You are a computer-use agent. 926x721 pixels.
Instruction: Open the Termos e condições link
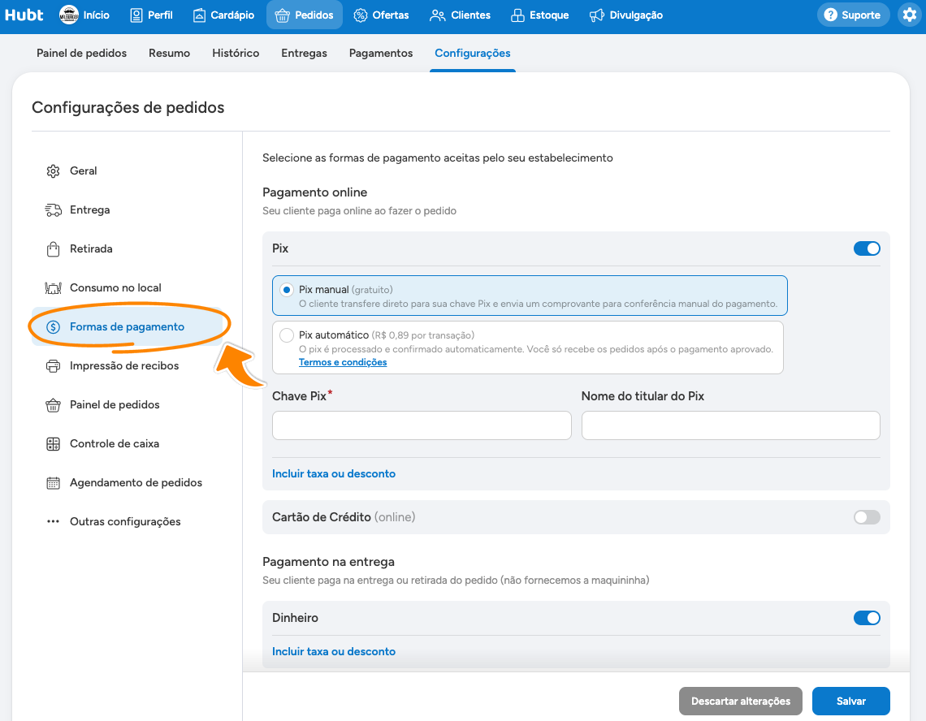(x=343, y=362)
